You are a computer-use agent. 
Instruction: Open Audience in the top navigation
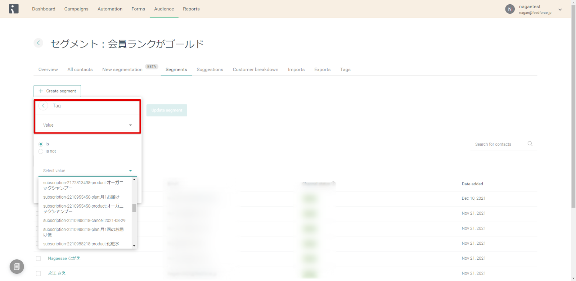[x=164, y=9]
